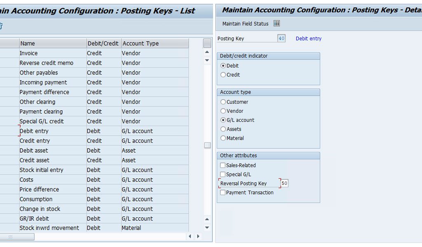Click Material account type in last row
The height and width of the screenshot is (247, 422).
(131, 228)
